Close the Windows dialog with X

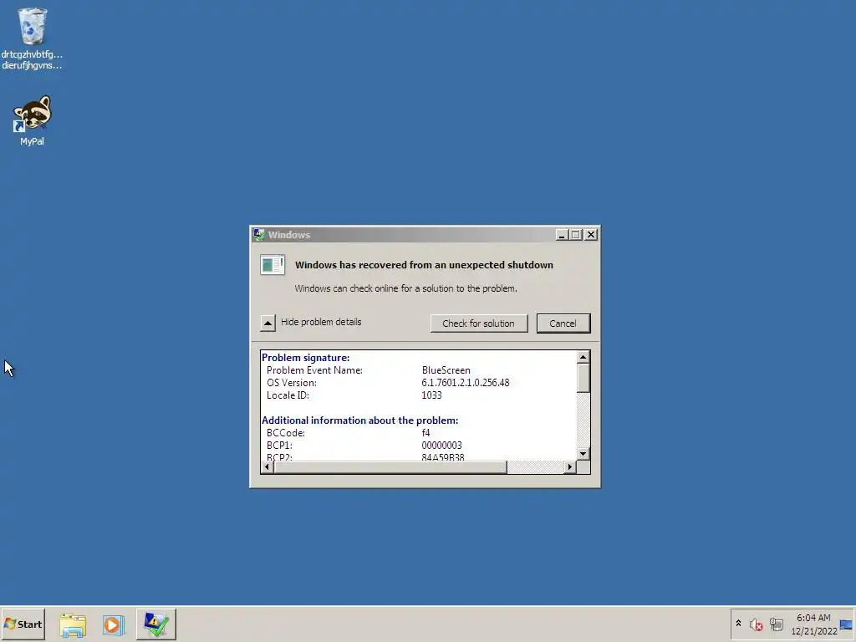(x=591, y=235)
